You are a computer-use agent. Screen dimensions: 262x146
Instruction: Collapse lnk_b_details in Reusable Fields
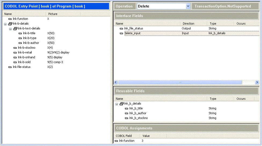pyautogui.click(x=117, y=104)
